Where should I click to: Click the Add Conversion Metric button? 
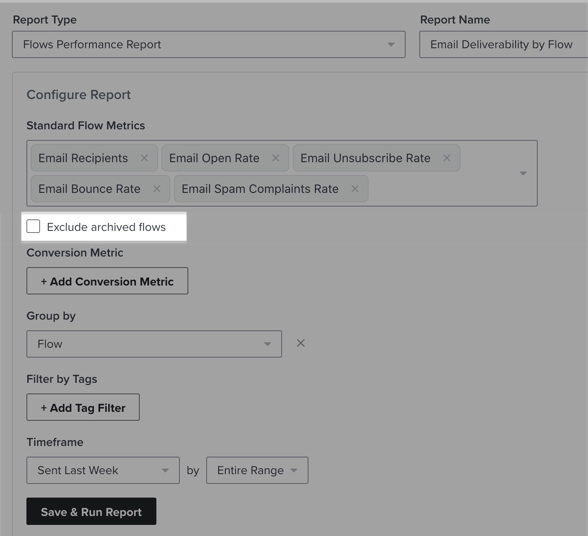107,281
